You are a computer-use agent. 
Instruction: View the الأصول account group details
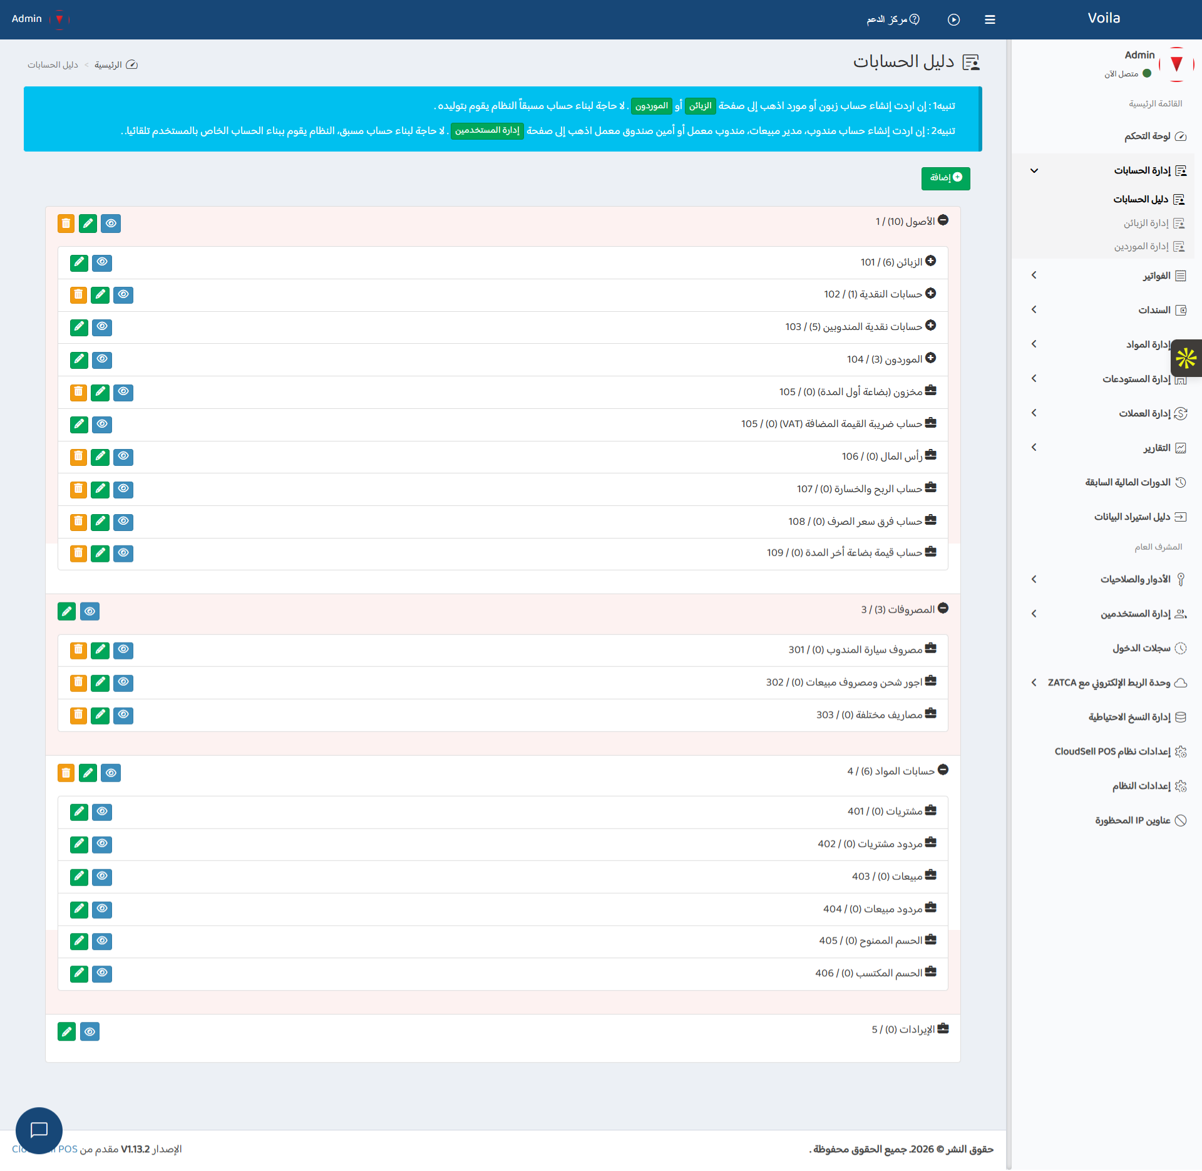tap(111, 224)
